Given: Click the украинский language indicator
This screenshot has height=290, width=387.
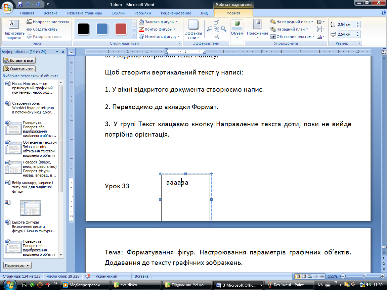Looking at the screenshot, I should (106, 277).
